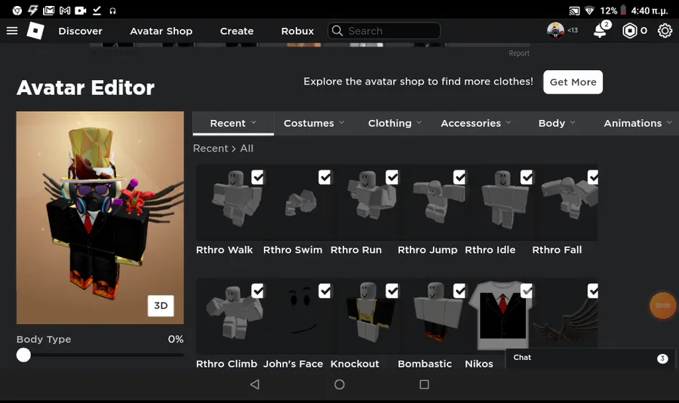Select the Rthro Idle animation thumbnail

tap(499, 202)
